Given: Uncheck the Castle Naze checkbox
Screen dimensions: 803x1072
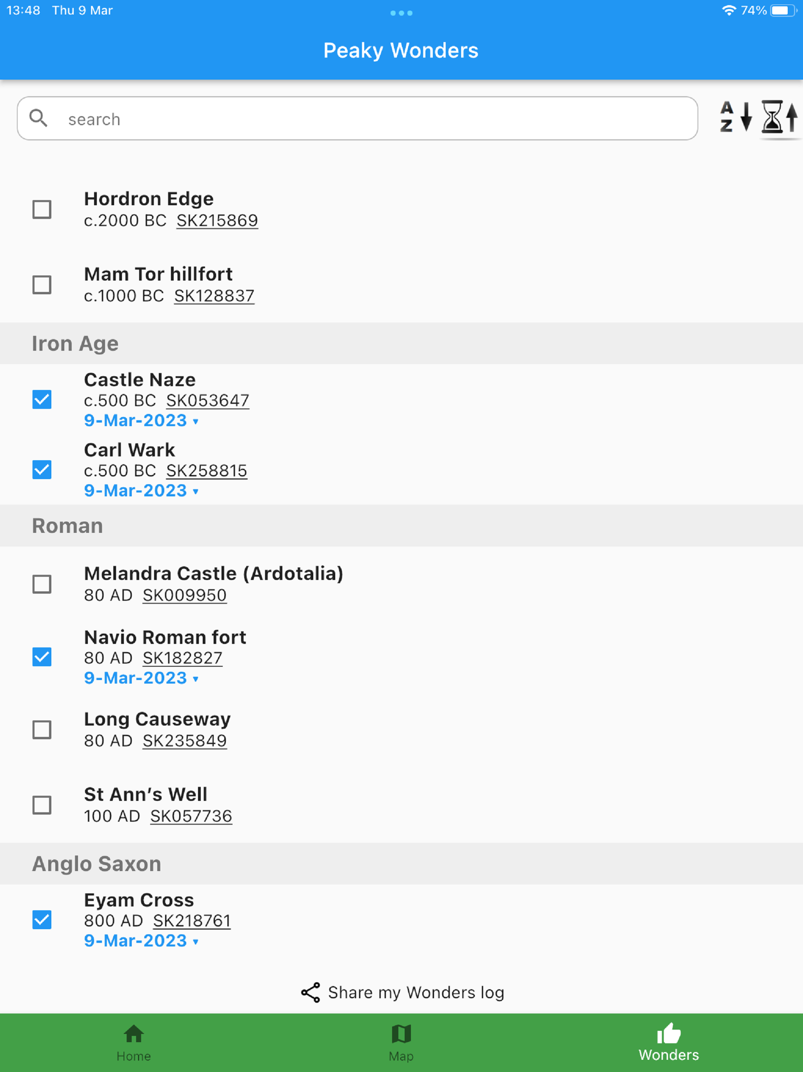Looking at the screenshot, I should point(42,399).
